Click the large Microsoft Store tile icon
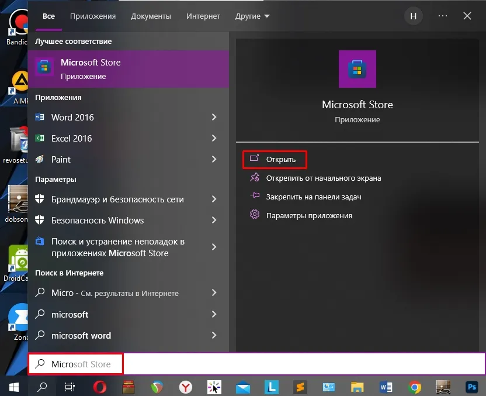The image size is (486, 396). point(357,69)
